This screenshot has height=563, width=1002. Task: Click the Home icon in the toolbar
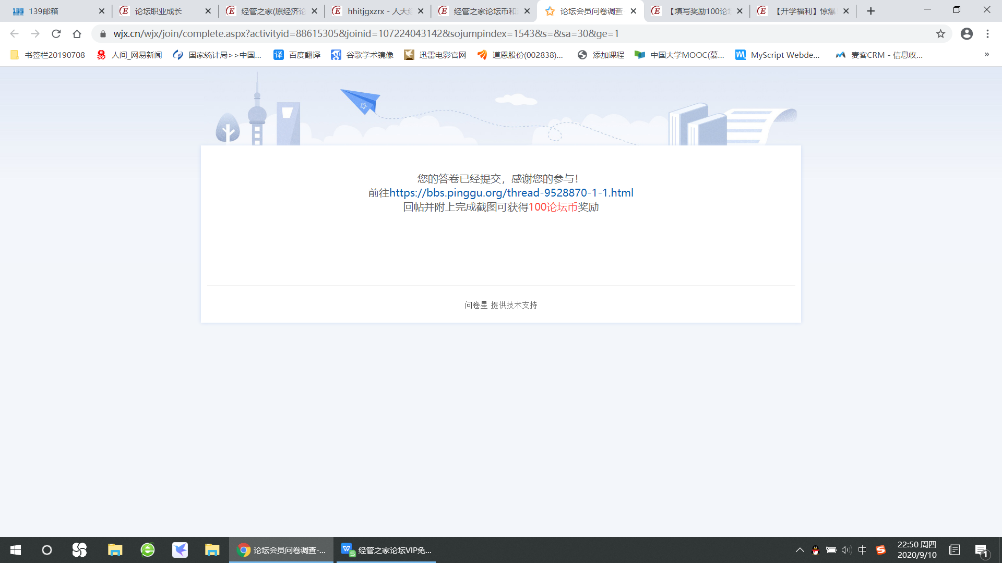(77, 34)
